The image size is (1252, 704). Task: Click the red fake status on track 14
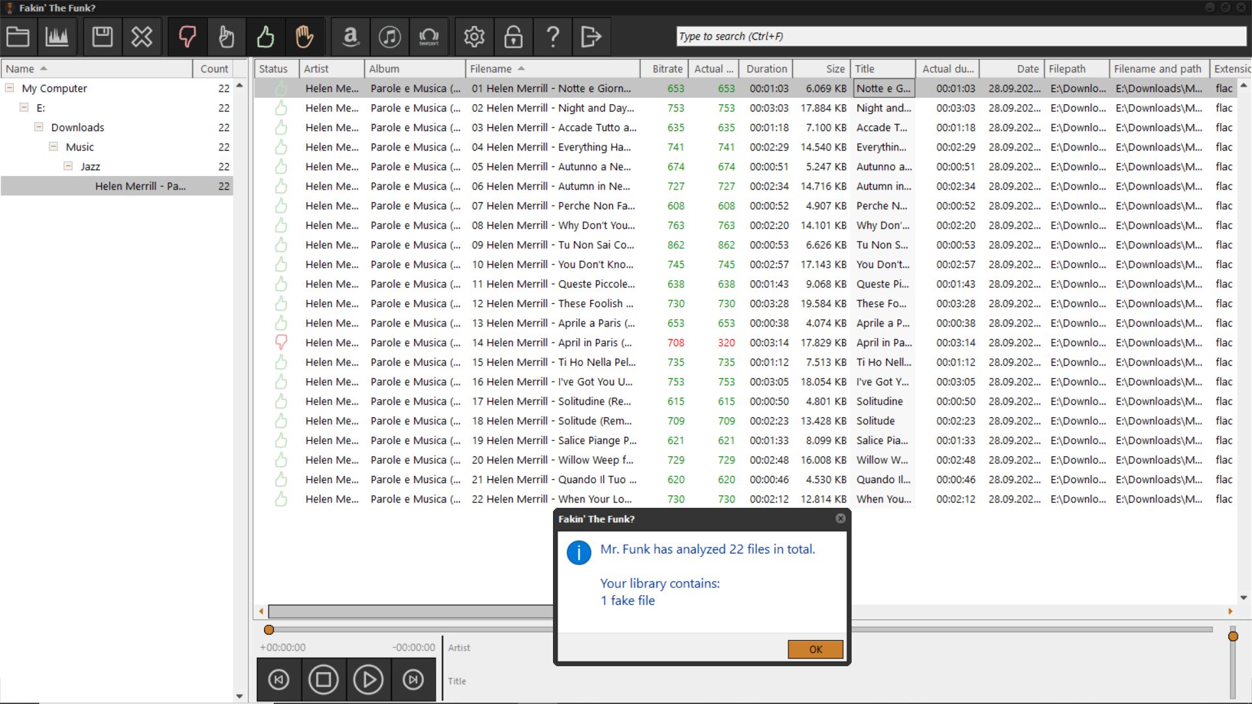coord(281,342)
